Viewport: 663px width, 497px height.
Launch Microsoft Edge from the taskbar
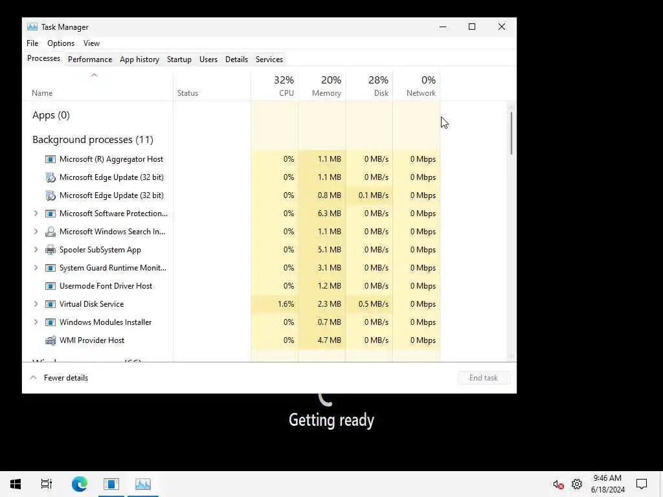(x=79, y=484)
